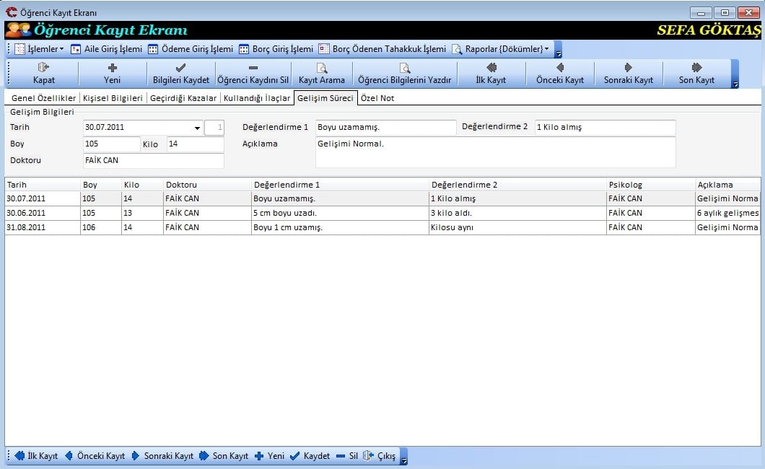Click Kaydet in the bottom navigation bar
This screenshot has width=765, height=469.
click(x=310, y=456)
